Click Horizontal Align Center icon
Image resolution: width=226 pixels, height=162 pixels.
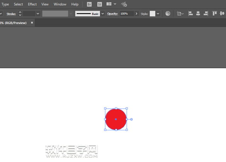tap(198, 14)
